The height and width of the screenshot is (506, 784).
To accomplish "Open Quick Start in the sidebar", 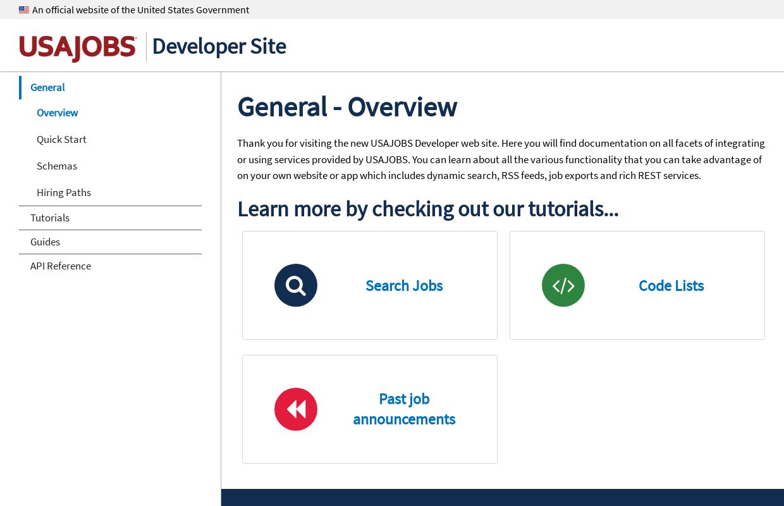I will pos(61,139).
